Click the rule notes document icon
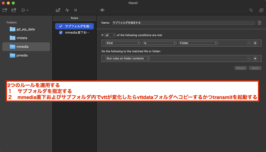 (259, 23)
